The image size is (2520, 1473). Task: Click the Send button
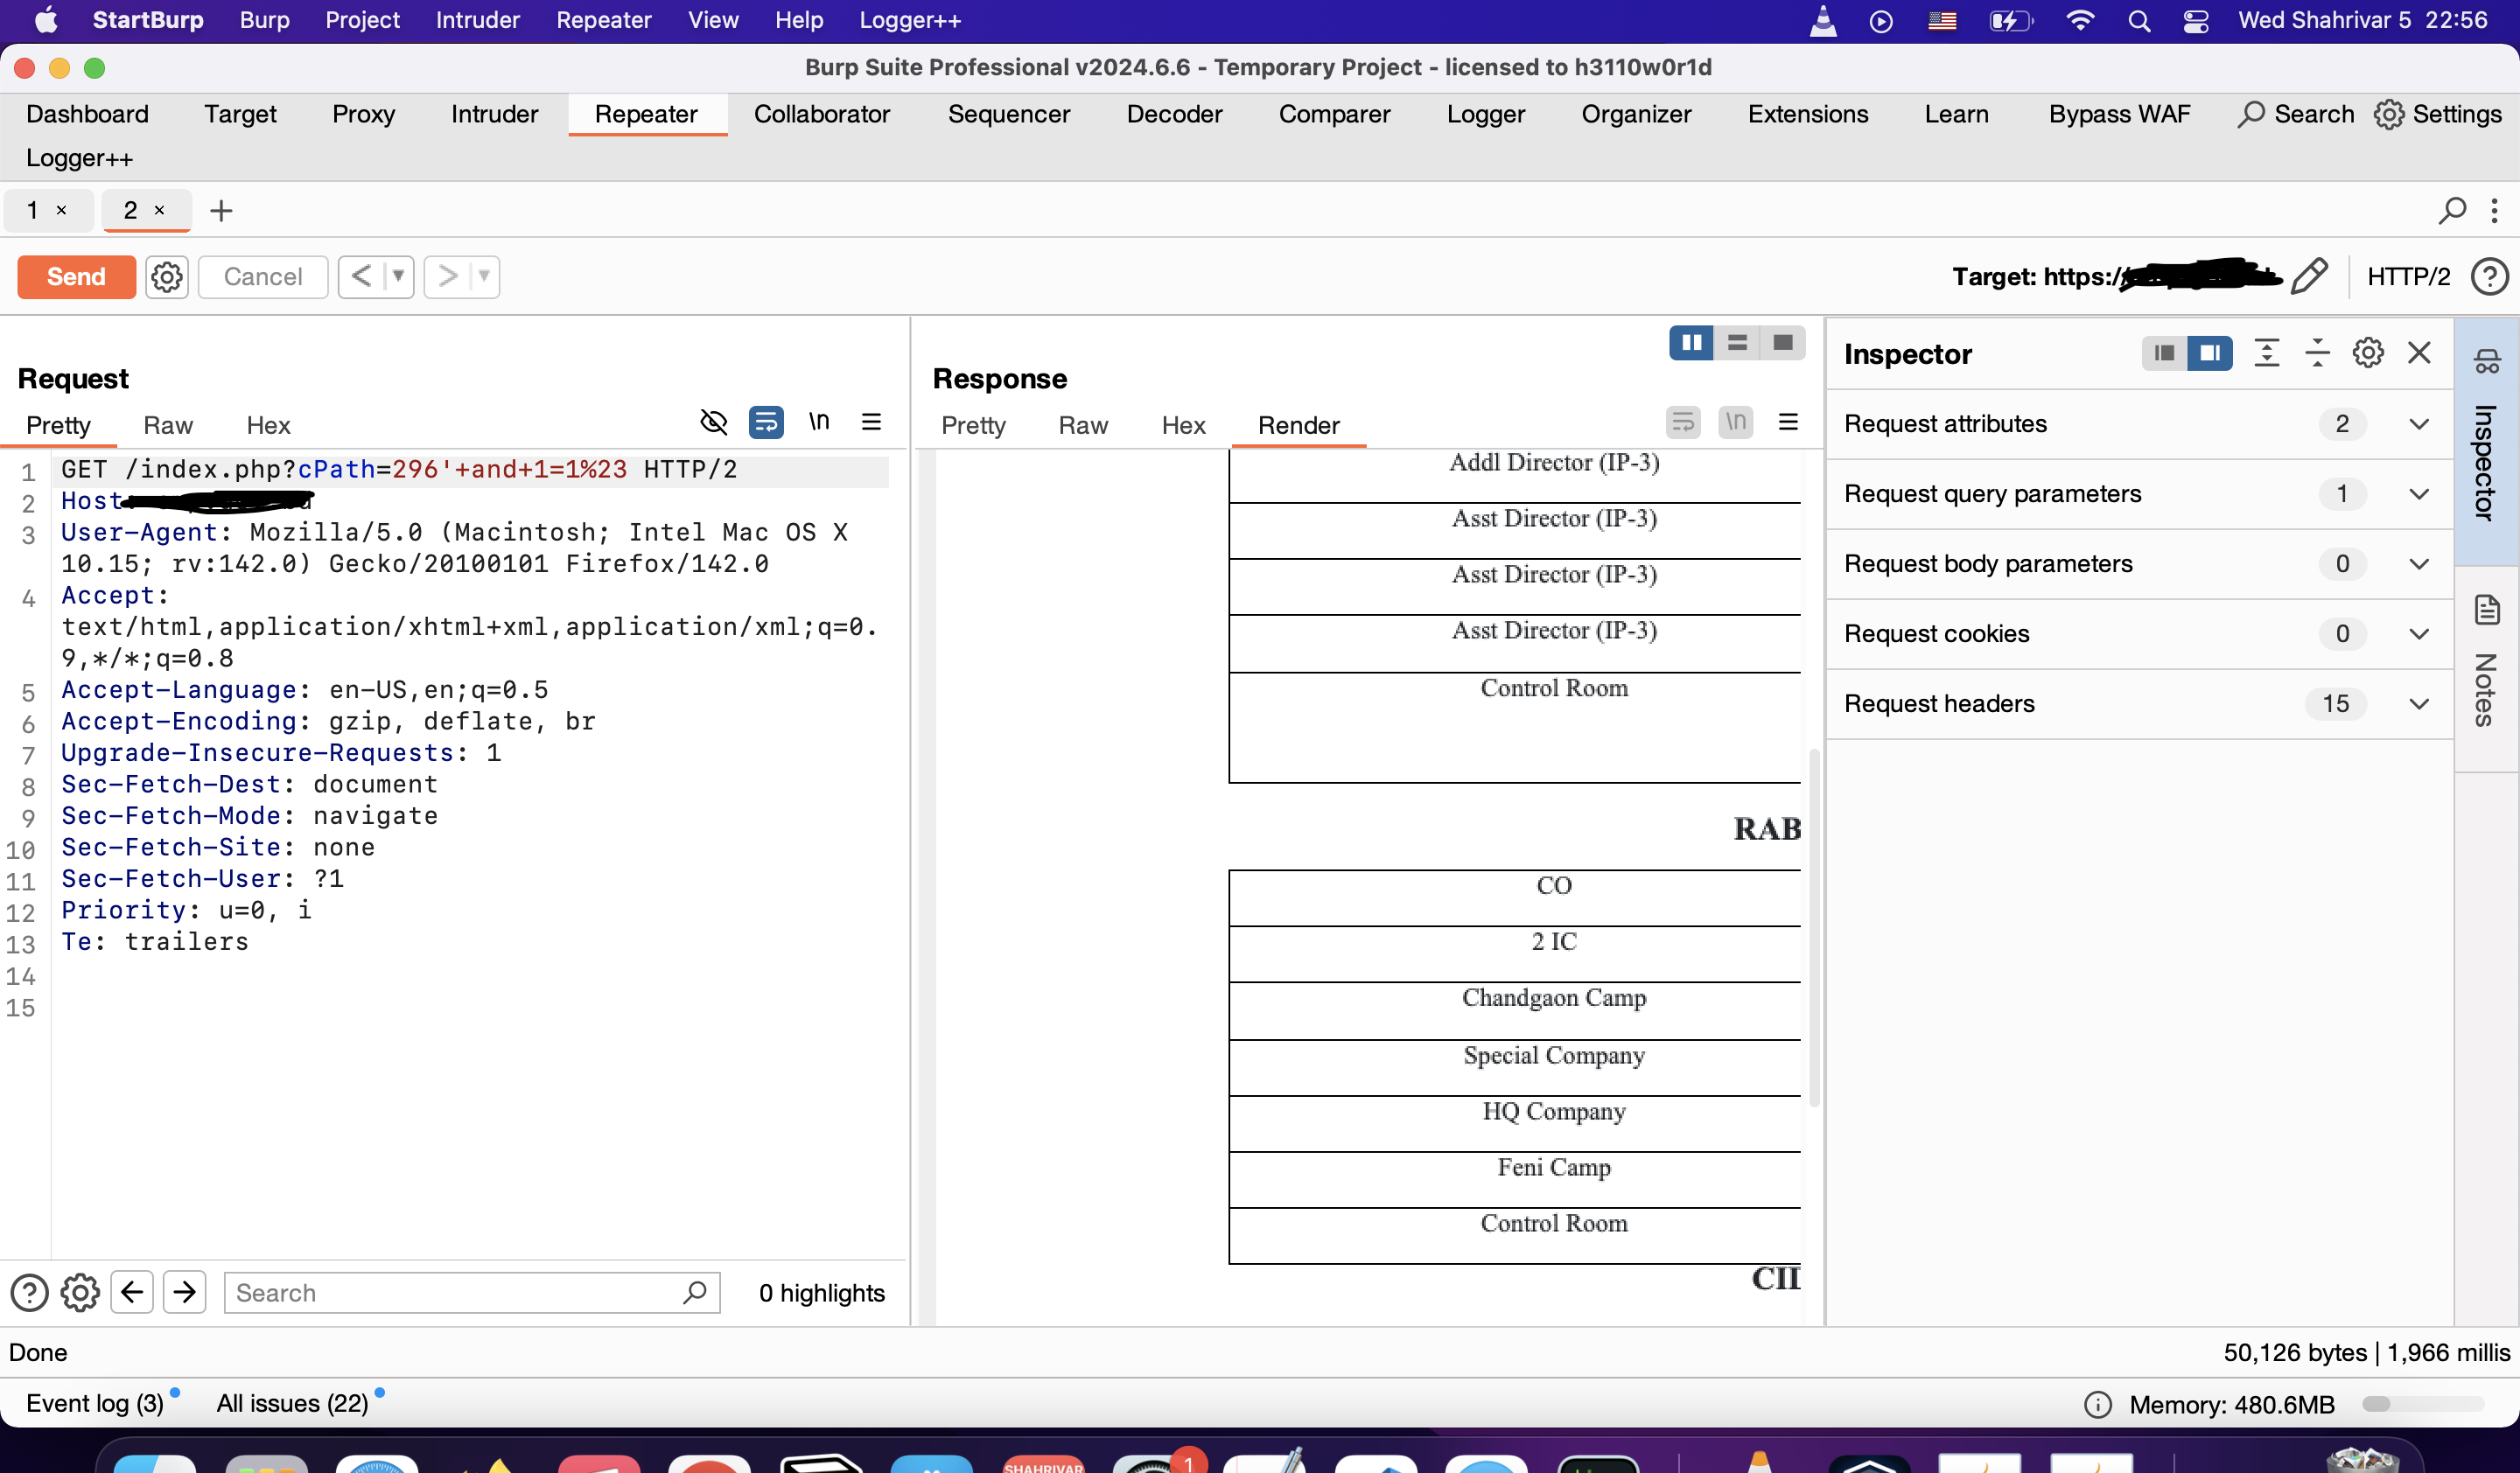point(76,276)
